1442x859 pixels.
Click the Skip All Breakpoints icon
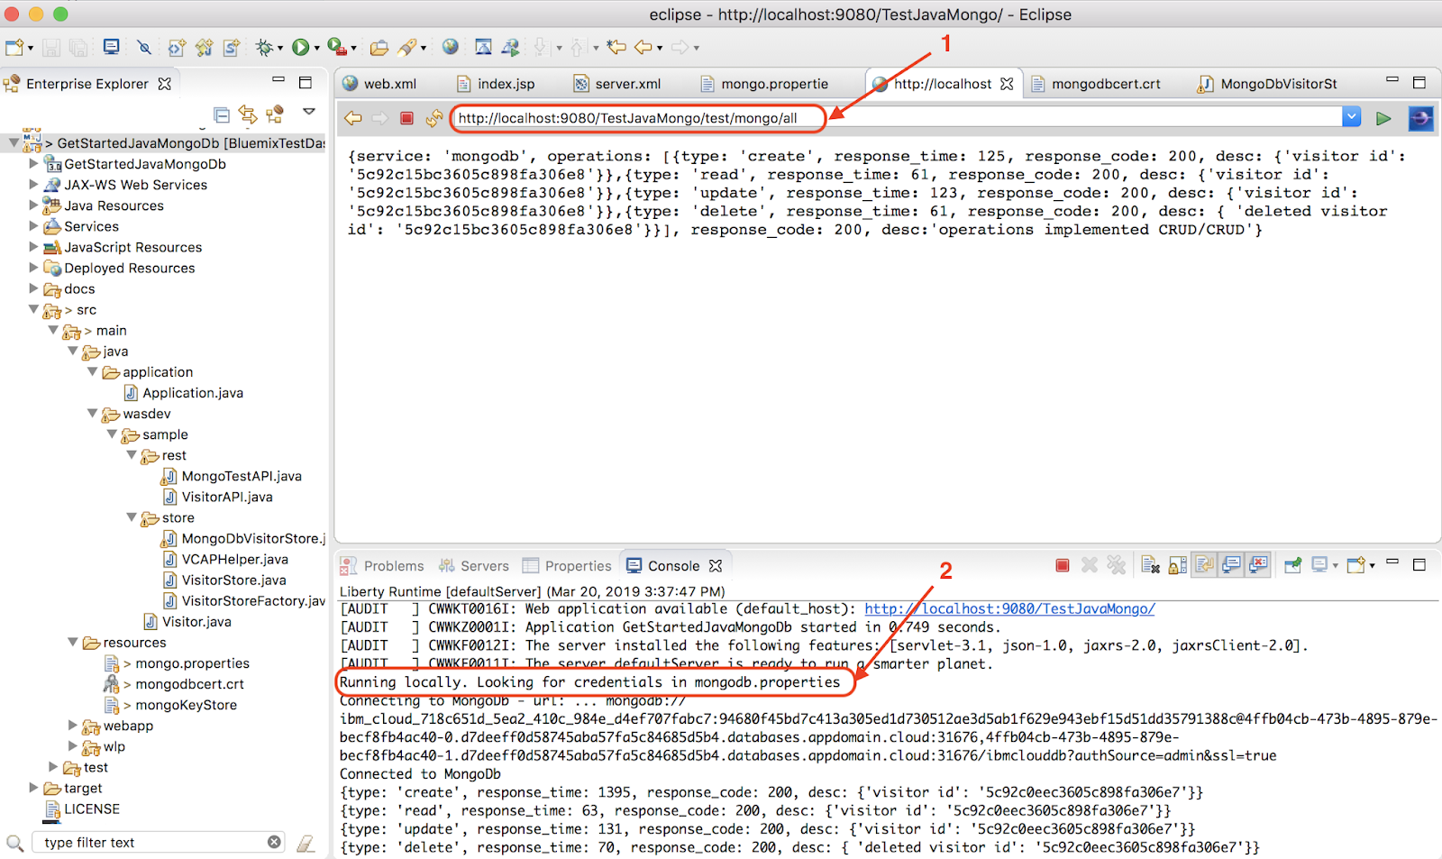click(x=144, y=48)
